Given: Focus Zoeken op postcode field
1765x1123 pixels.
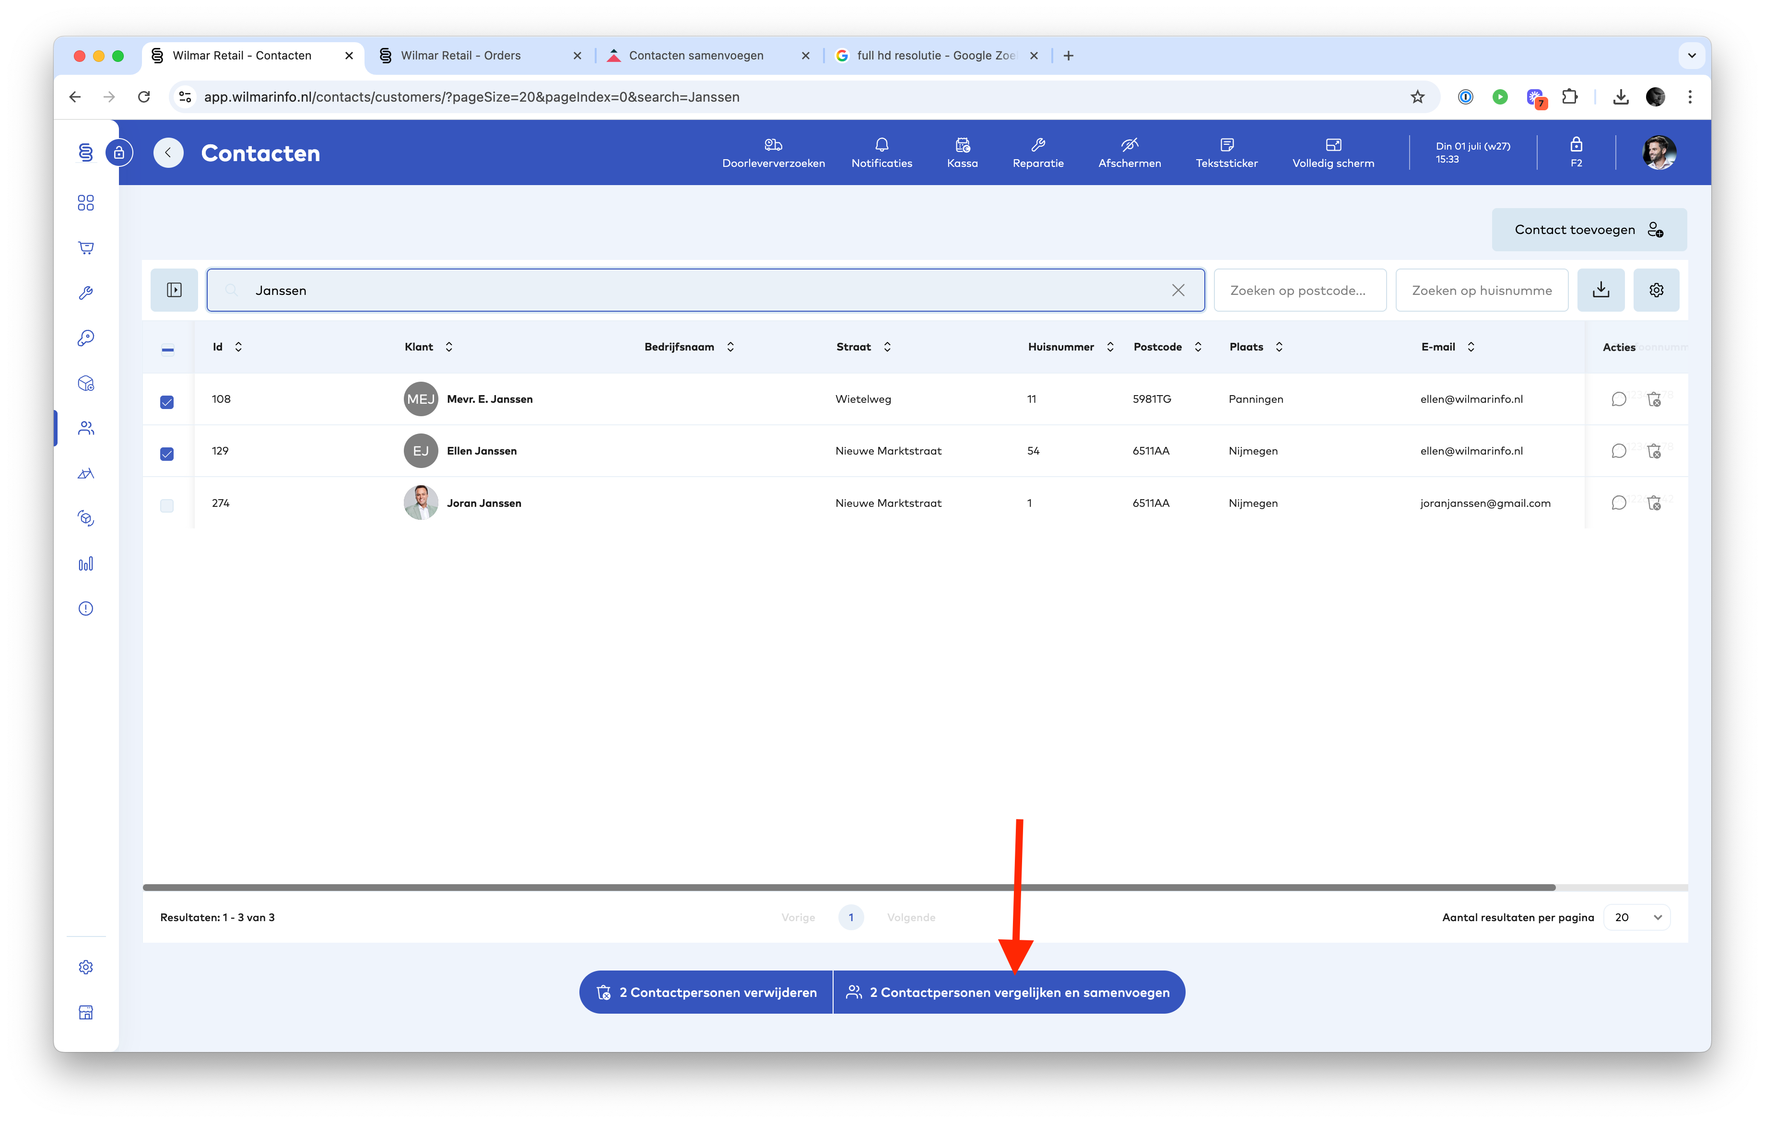Looking at the screenshot, I should (1300, 290).
